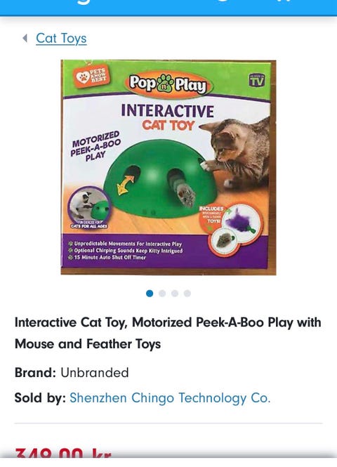Click the Brand Unbranded text

point(72,373)
